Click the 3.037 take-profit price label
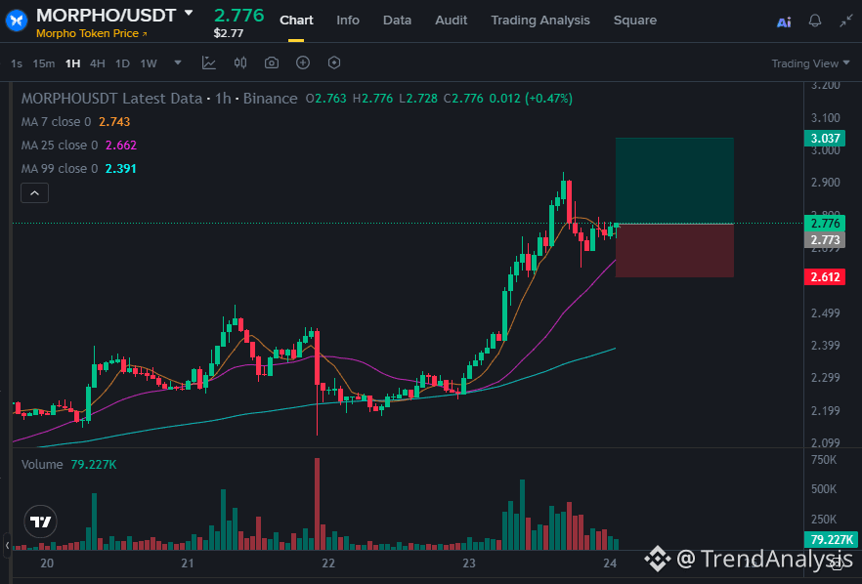 825,138
